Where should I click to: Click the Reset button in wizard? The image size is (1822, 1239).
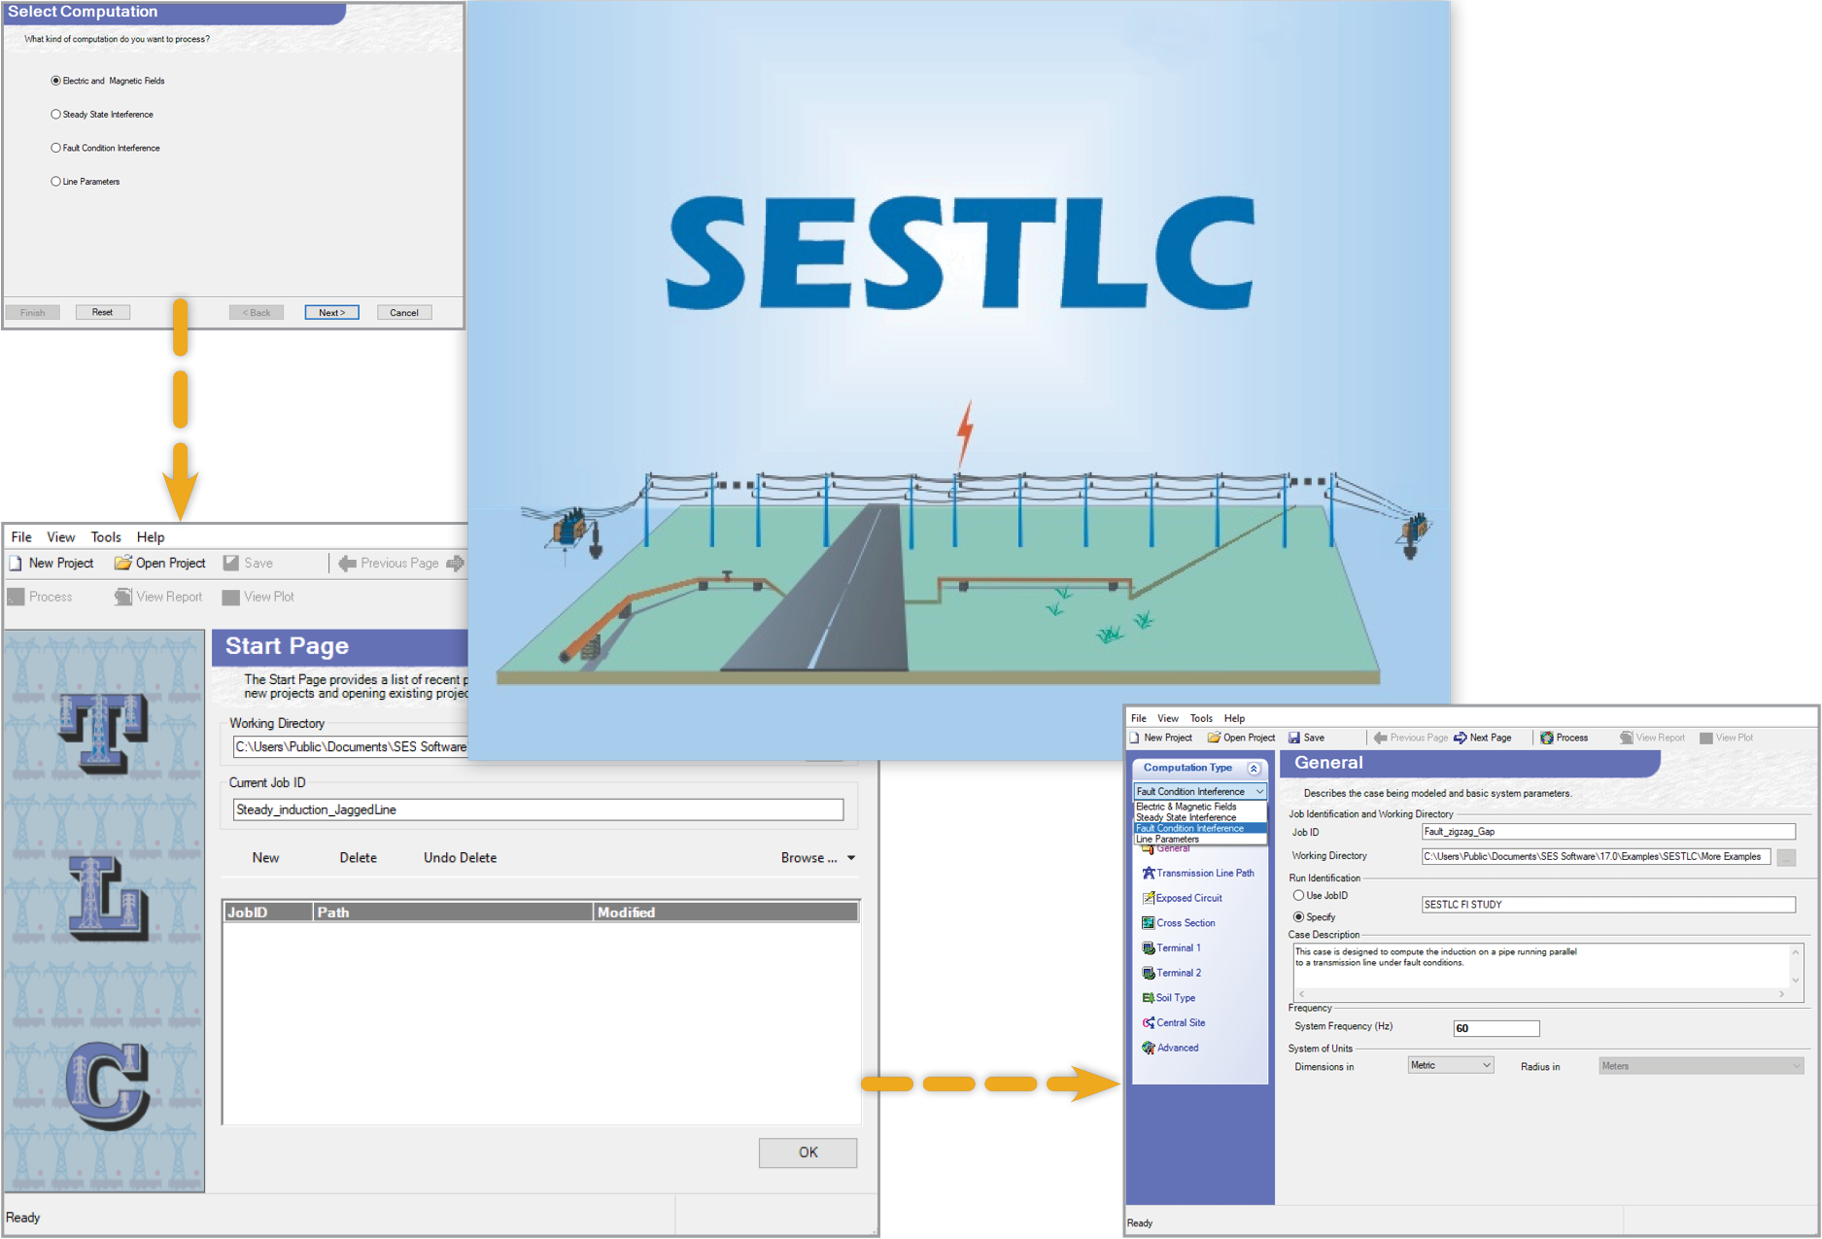(103, 313)
